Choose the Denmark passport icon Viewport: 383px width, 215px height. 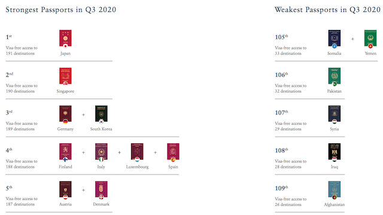(x=101, y=190)
